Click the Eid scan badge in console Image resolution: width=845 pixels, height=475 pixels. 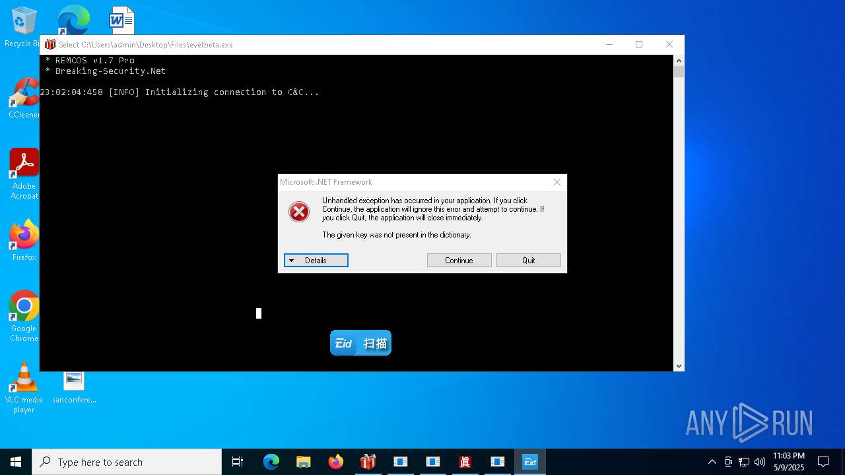[x=360, y=343]
